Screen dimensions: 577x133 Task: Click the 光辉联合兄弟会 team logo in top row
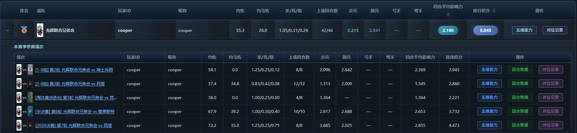(40, 30)
